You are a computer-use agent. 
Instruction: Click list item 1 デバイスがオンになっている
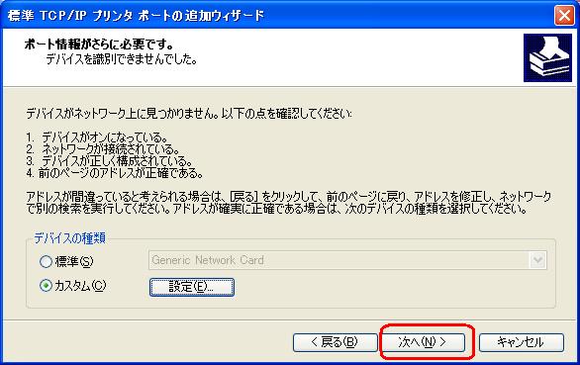point(97,137)
